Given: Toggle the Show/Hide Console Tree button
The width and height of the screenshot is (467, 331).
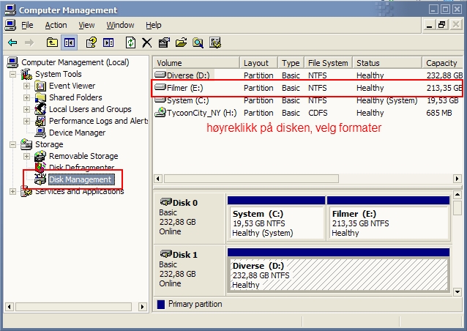Looking at the screenshot, I should 69,42.
